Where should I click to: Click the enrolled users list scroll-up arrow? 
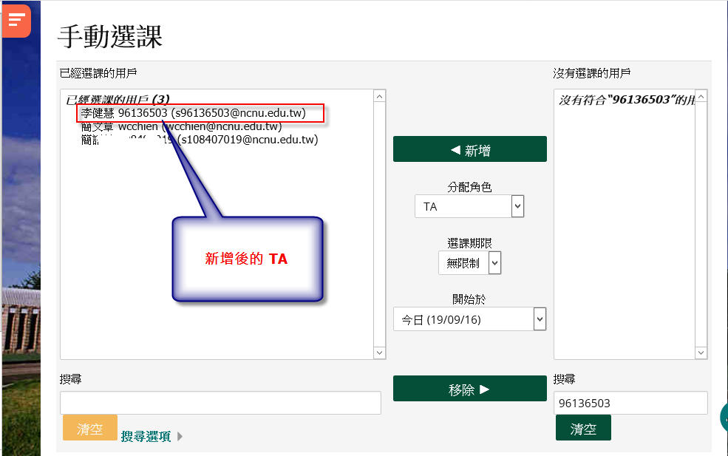pyautogui.click(x=380, y=96)
